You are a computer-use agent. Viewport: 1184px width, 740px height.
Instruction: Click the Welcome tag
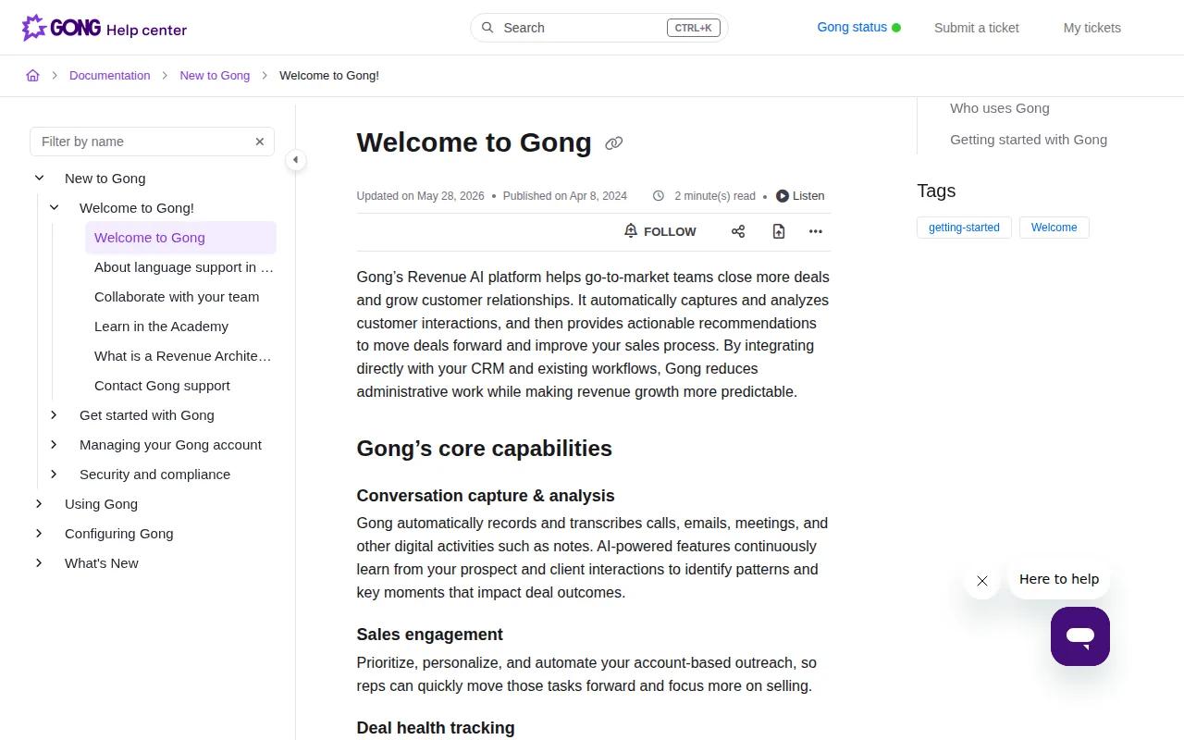click(x=1054, y=228)
